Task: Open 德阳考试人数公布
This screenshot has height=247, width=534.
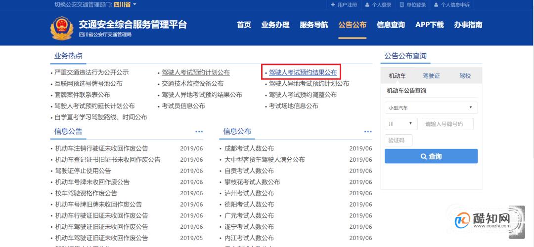Action: (249, 205)
